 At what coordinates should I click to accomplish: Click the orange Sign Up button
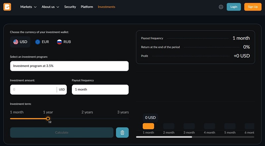[x=252, y=7]
